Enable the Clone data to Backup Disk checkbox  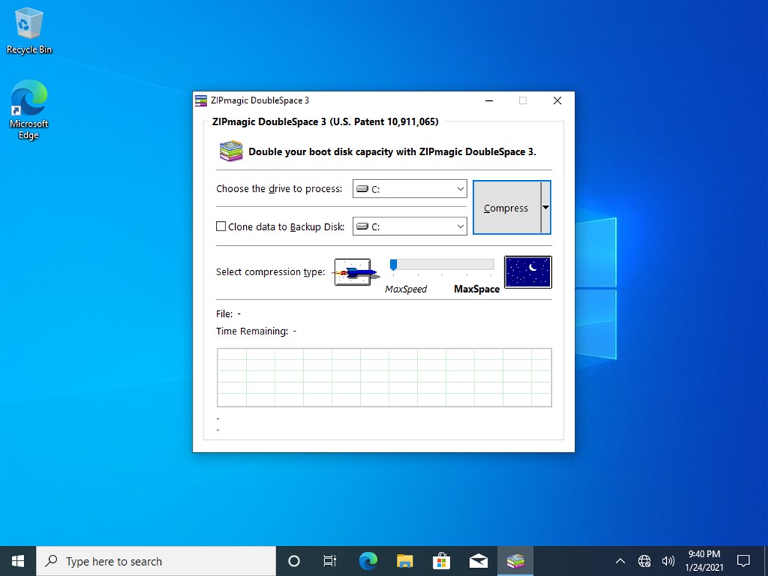220,226
